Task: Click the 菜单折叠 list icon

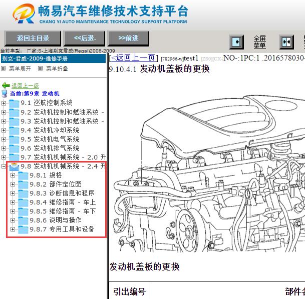Action: pyautogui.click(x=40, y=68)
